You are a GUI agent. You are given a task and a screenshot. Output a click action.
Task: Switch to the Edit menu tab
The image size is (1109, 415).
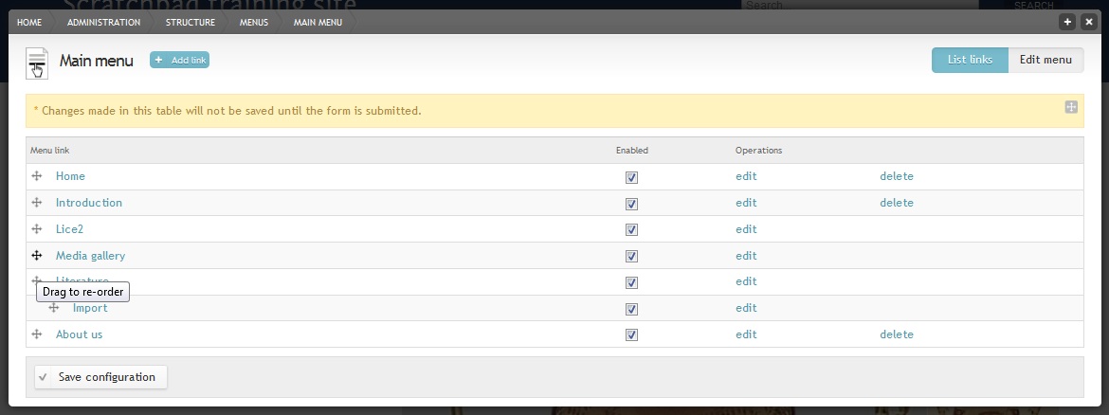point(1045,60)
